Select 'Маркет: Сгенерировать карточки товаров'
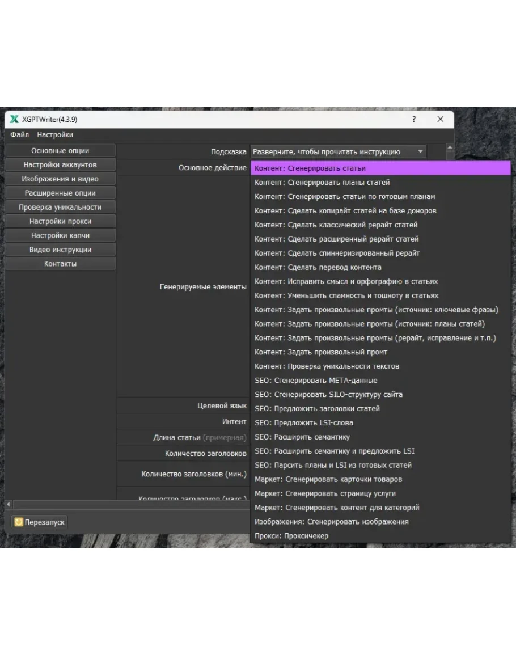Screen dimensions: 516x655 point(380,480)
